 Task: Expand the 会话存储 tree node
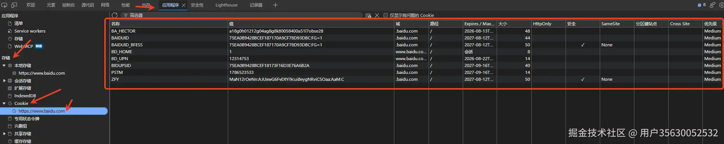pyautogui.click(x=4, y=81)
